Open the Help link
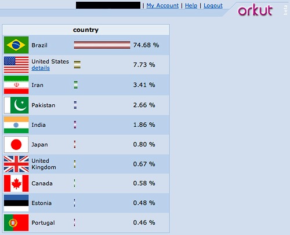Viewport: 290px width, 235px height. (191, 6)
